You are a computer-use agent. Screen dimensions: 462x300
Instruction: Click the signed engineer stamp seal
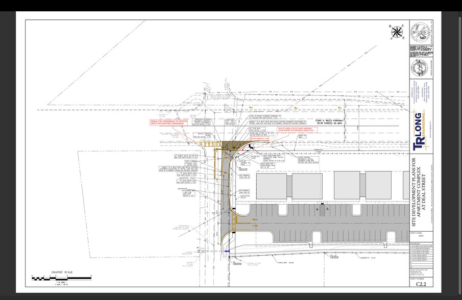(x=421, y=67)
